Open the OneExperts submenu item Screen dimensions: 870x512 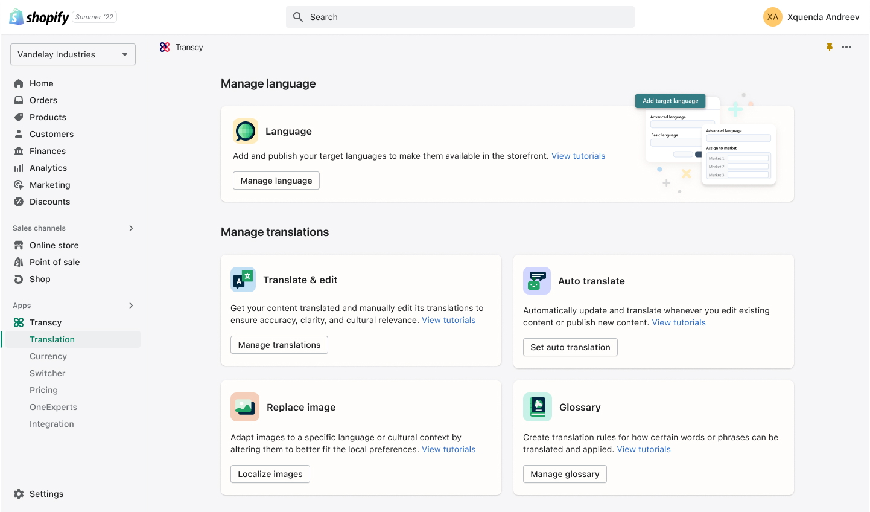(54, 407)
